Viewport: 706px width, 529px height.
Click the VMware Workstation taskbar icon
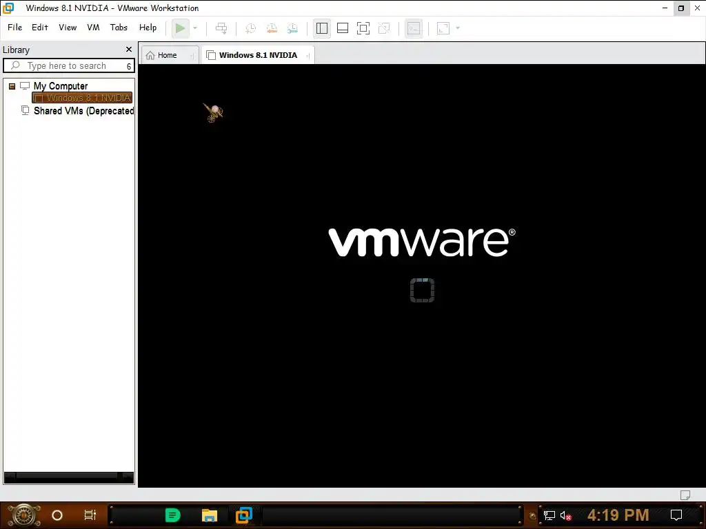244,515
